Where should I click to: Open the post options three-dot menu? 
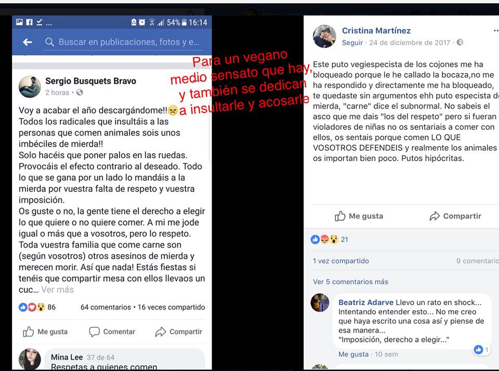pos(496,31)
